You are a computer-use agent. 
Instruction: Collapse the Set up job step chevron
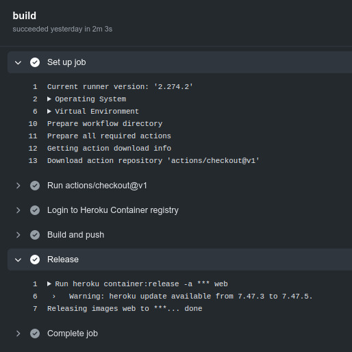(18, 62)
